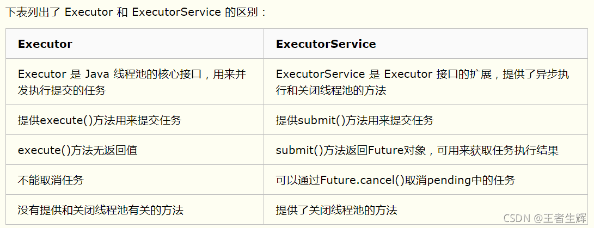Image resolution: width=594 pixels, height=228 pixels.
Task: Select the cell describing Executor as core interface
Action: (x=134, y=82)
